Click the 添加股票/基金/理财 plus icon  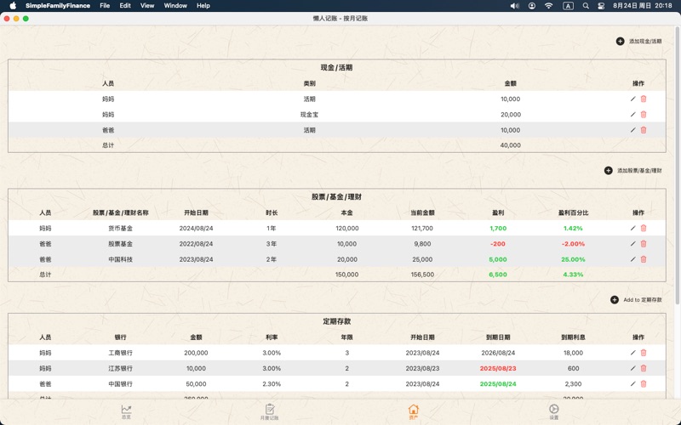(x=608, y=170)
